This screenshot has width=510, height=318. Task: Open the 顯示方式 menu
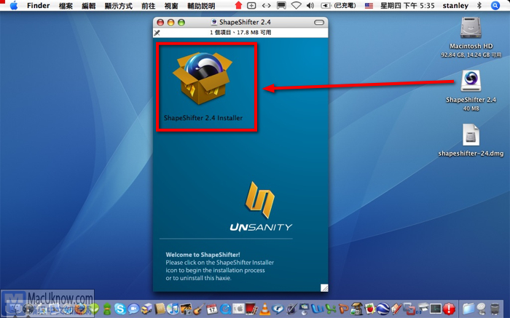[x=118, y=6]
